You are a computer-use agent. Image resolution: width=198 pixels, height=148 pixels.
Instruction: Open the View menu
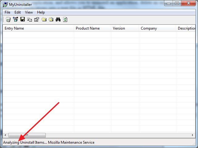click(x=29, y=12)
